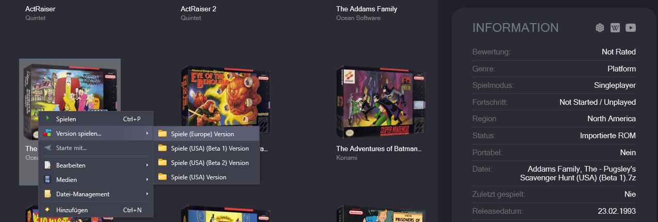
Task: Click the folder icon beside Spiele (USA) (Beta 2) Version
Action: 162,162
